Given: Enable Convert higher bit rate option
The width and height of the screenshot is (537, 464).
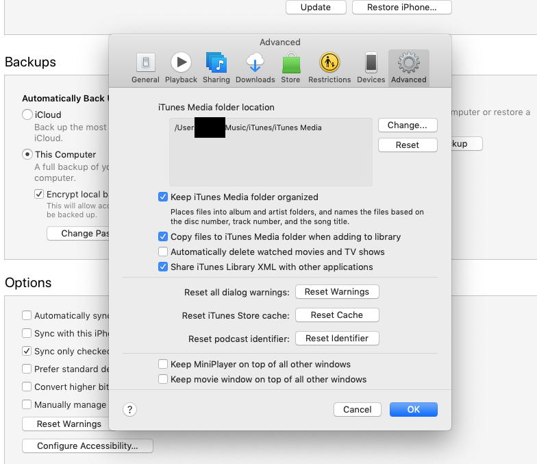Looking at the screenshot, I should [x=27, y=387].
